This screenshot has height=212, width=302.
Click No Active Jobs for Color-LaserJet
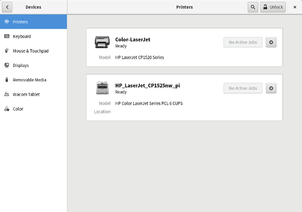(243, 42)
